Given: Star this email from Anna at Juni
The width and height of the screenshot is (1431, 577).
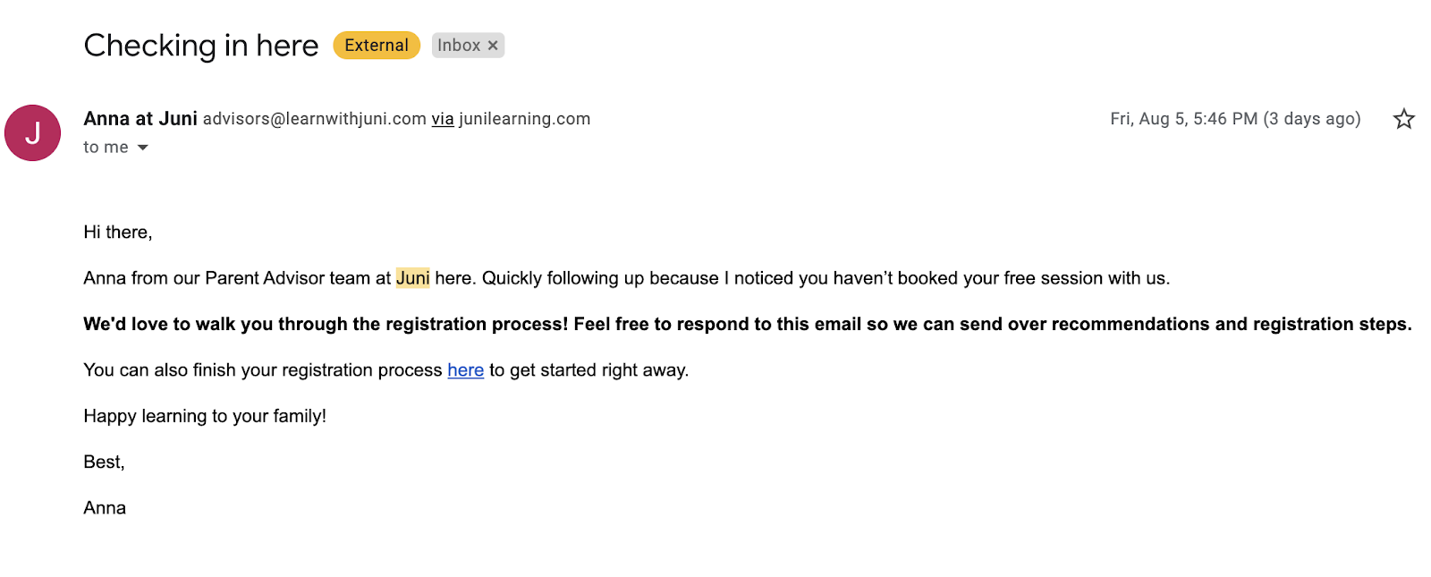Looking at the screenshot, I should tap(1403, 119).
